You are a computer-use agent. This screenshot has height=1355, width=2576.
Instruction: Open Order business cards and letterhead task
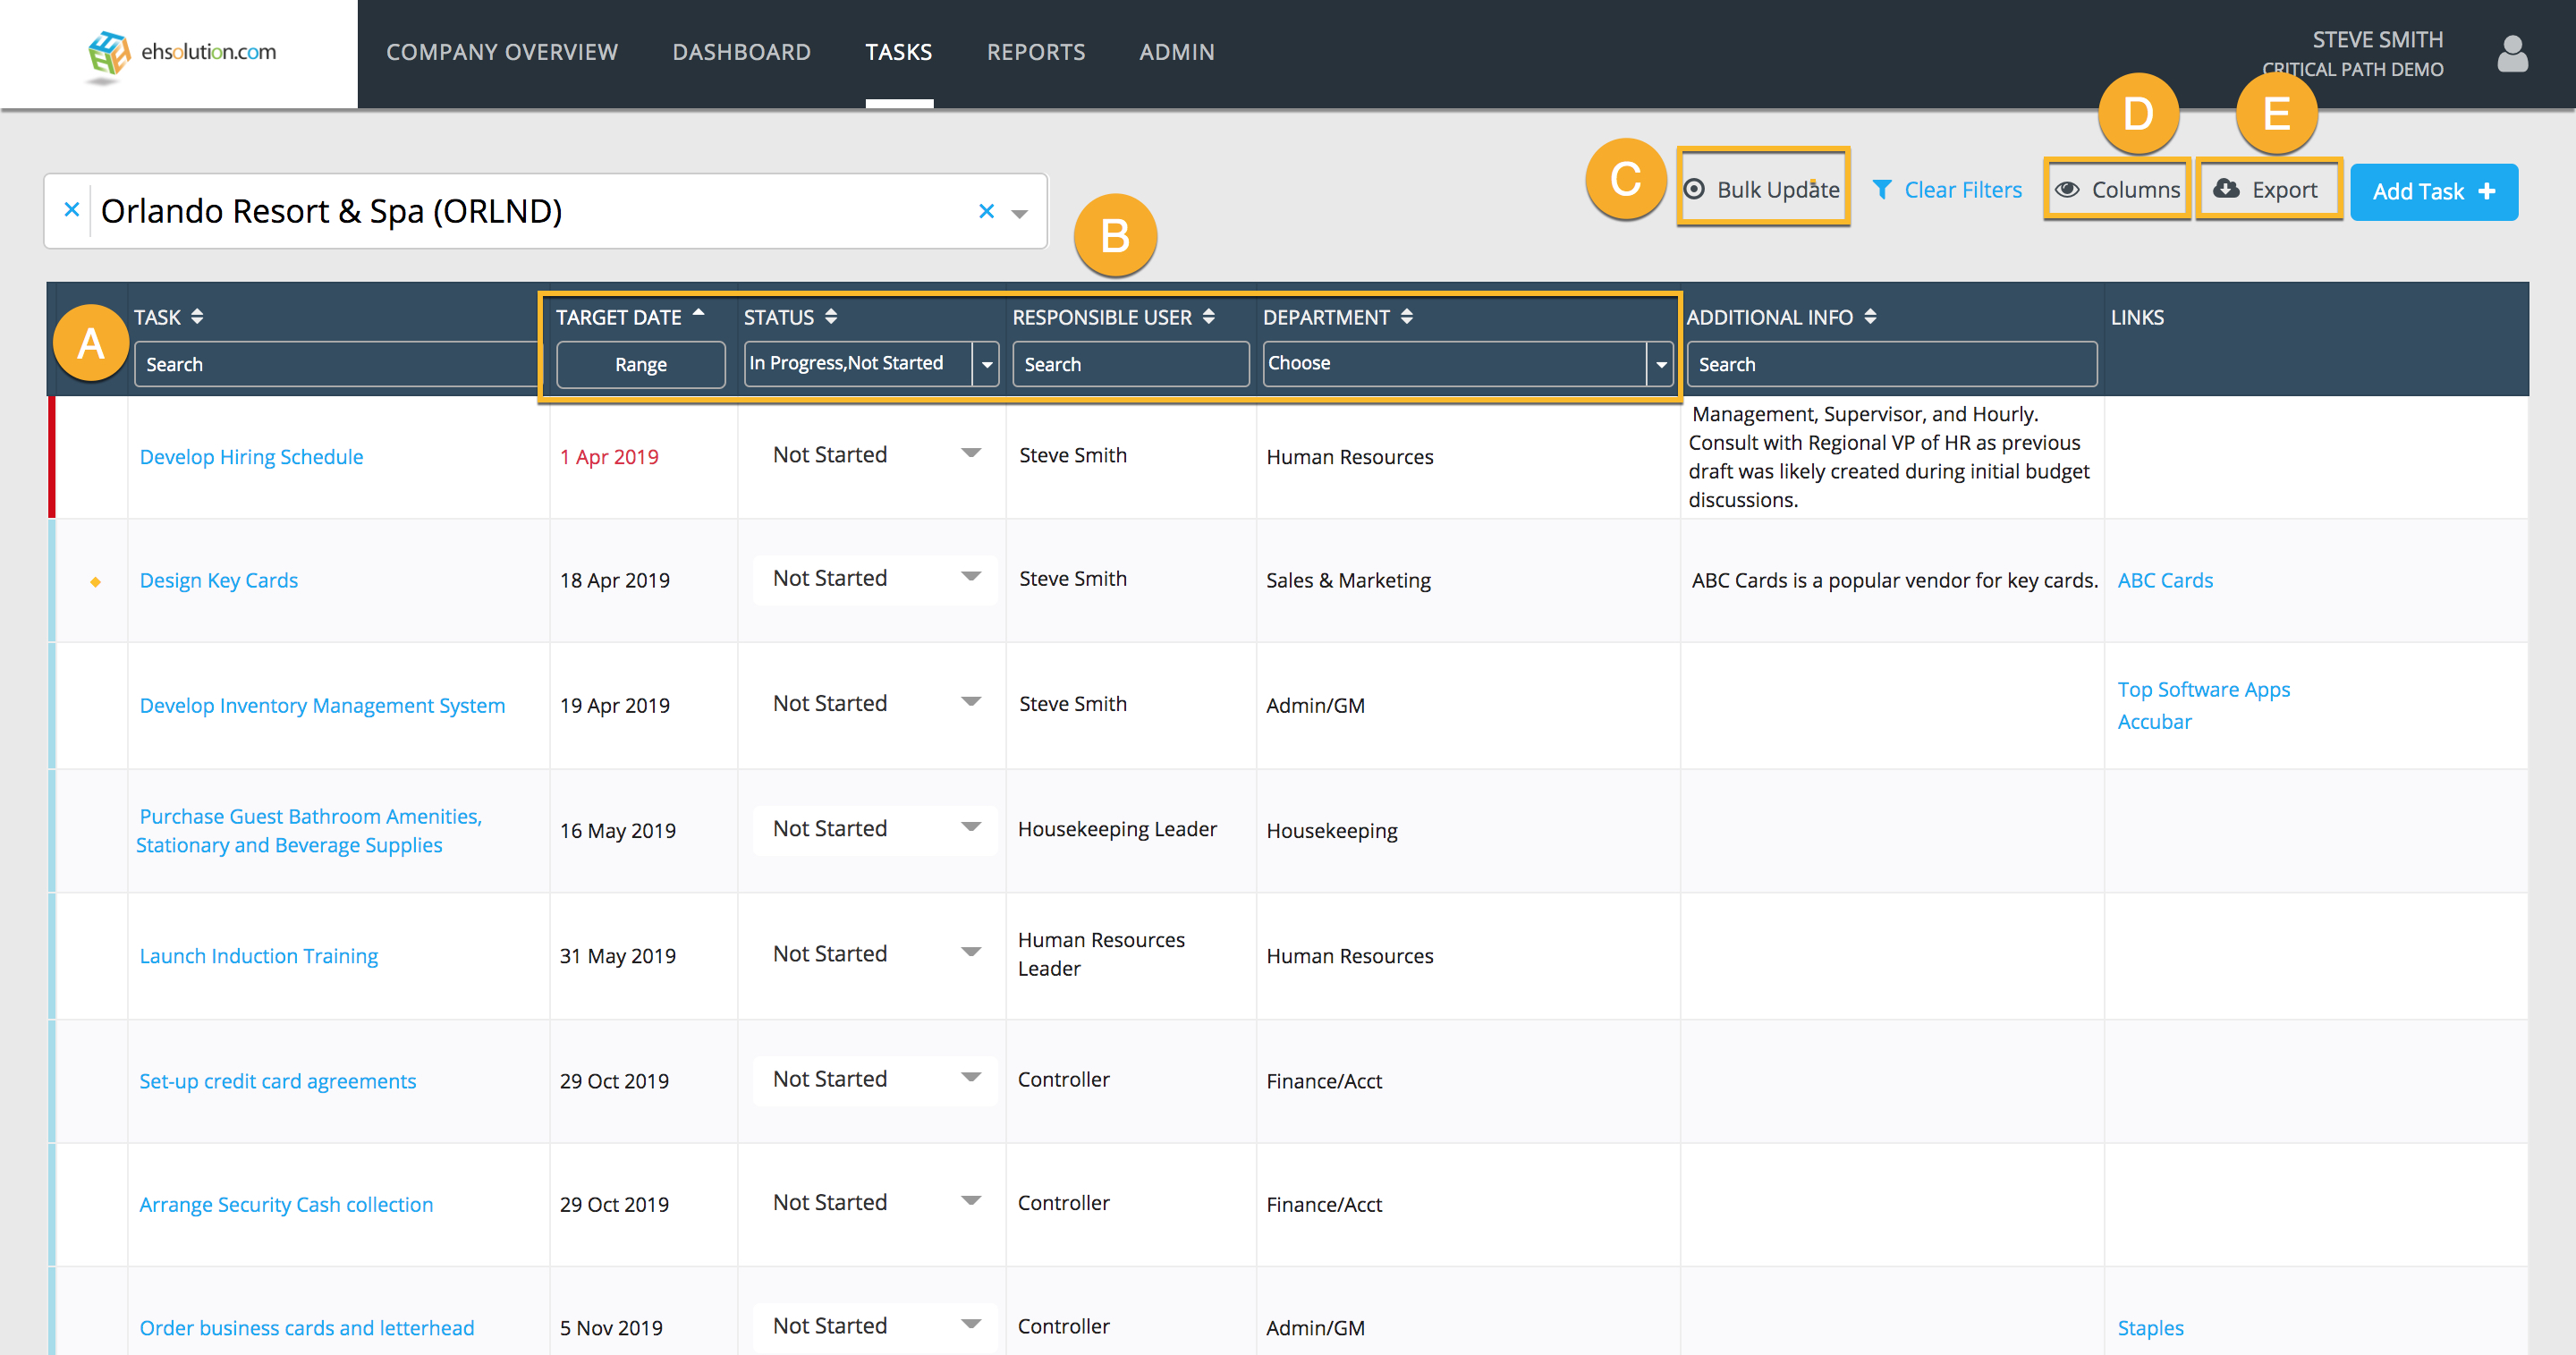coord(306,1328)
